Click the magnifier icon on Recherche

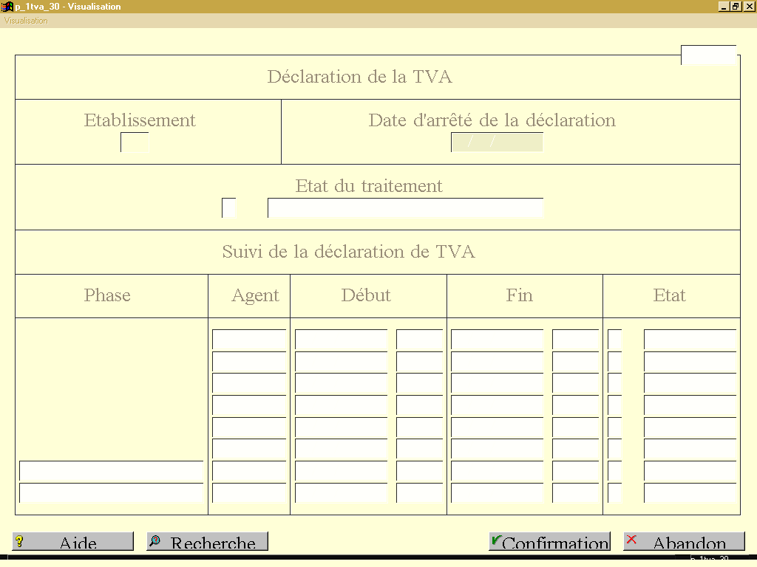pyautogui.click(x=155, y=541)
